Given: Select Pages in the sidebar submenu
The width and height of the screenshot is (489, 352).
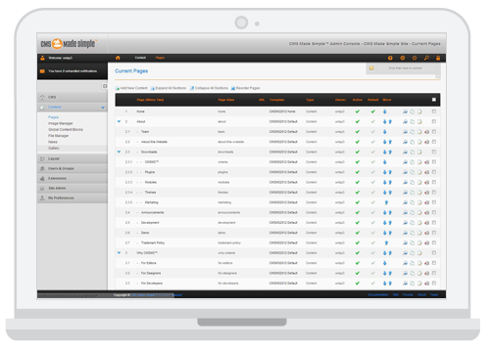Looking at the screenshot, I should [x=54, y=117].
